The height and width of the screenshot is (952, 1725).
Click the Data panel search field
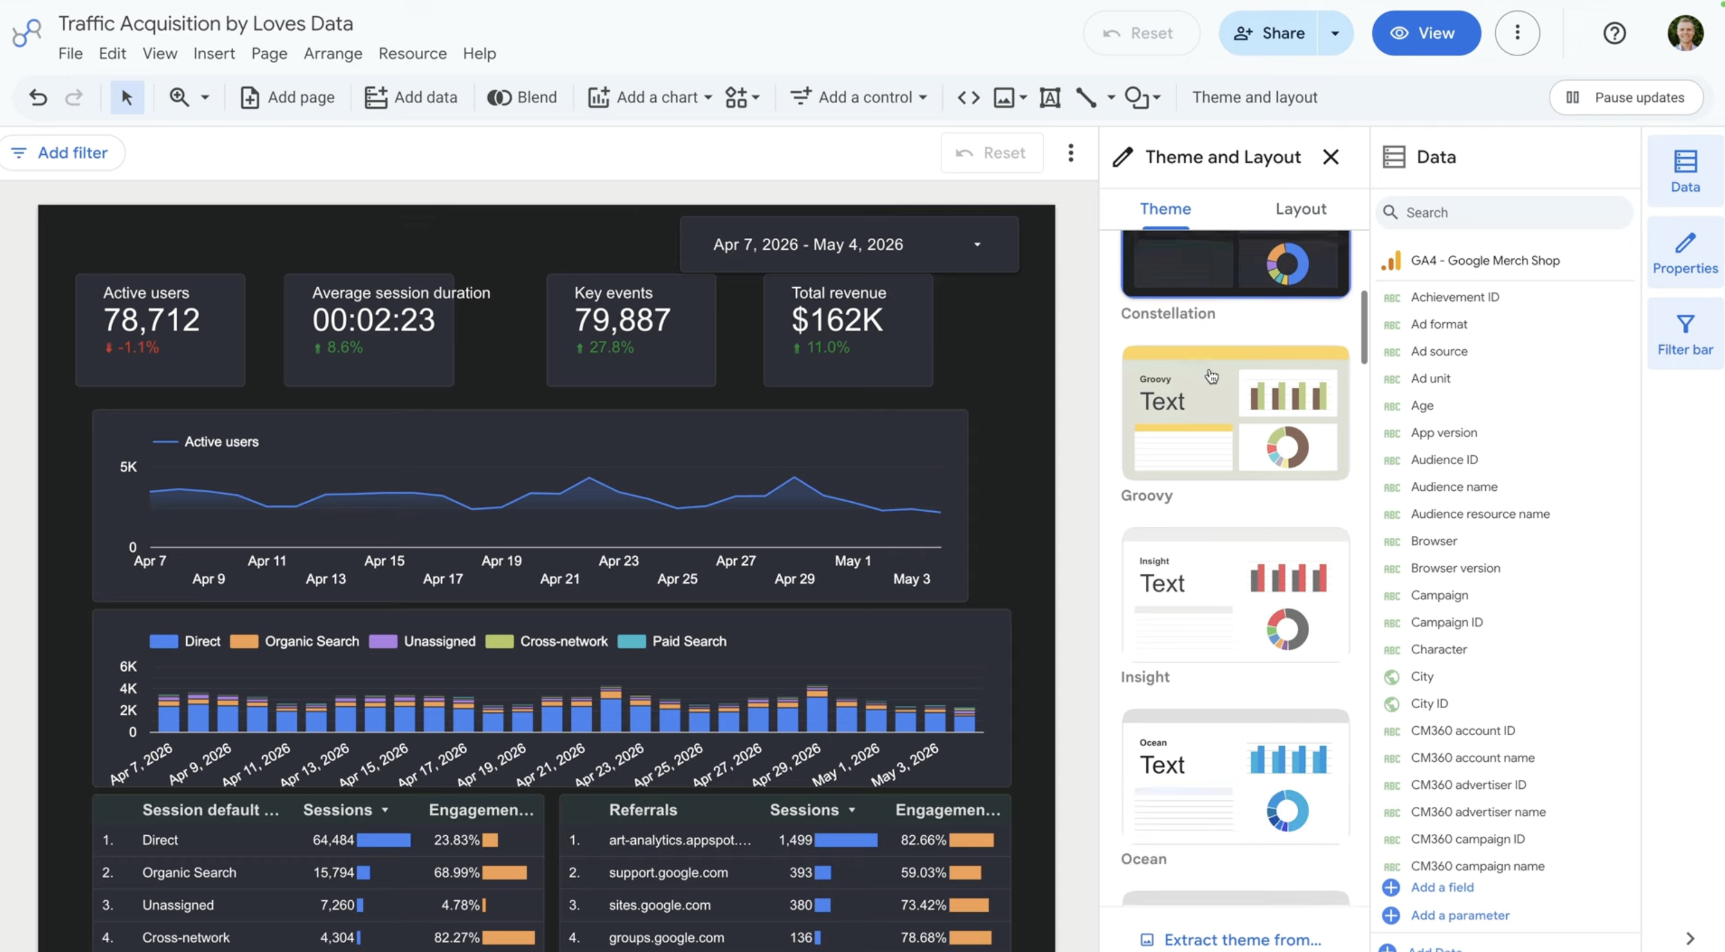coord(1504,212)
